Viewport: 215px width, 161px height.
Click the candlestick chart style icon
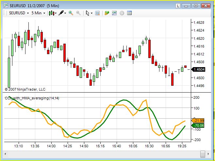[x=51, y=13]
